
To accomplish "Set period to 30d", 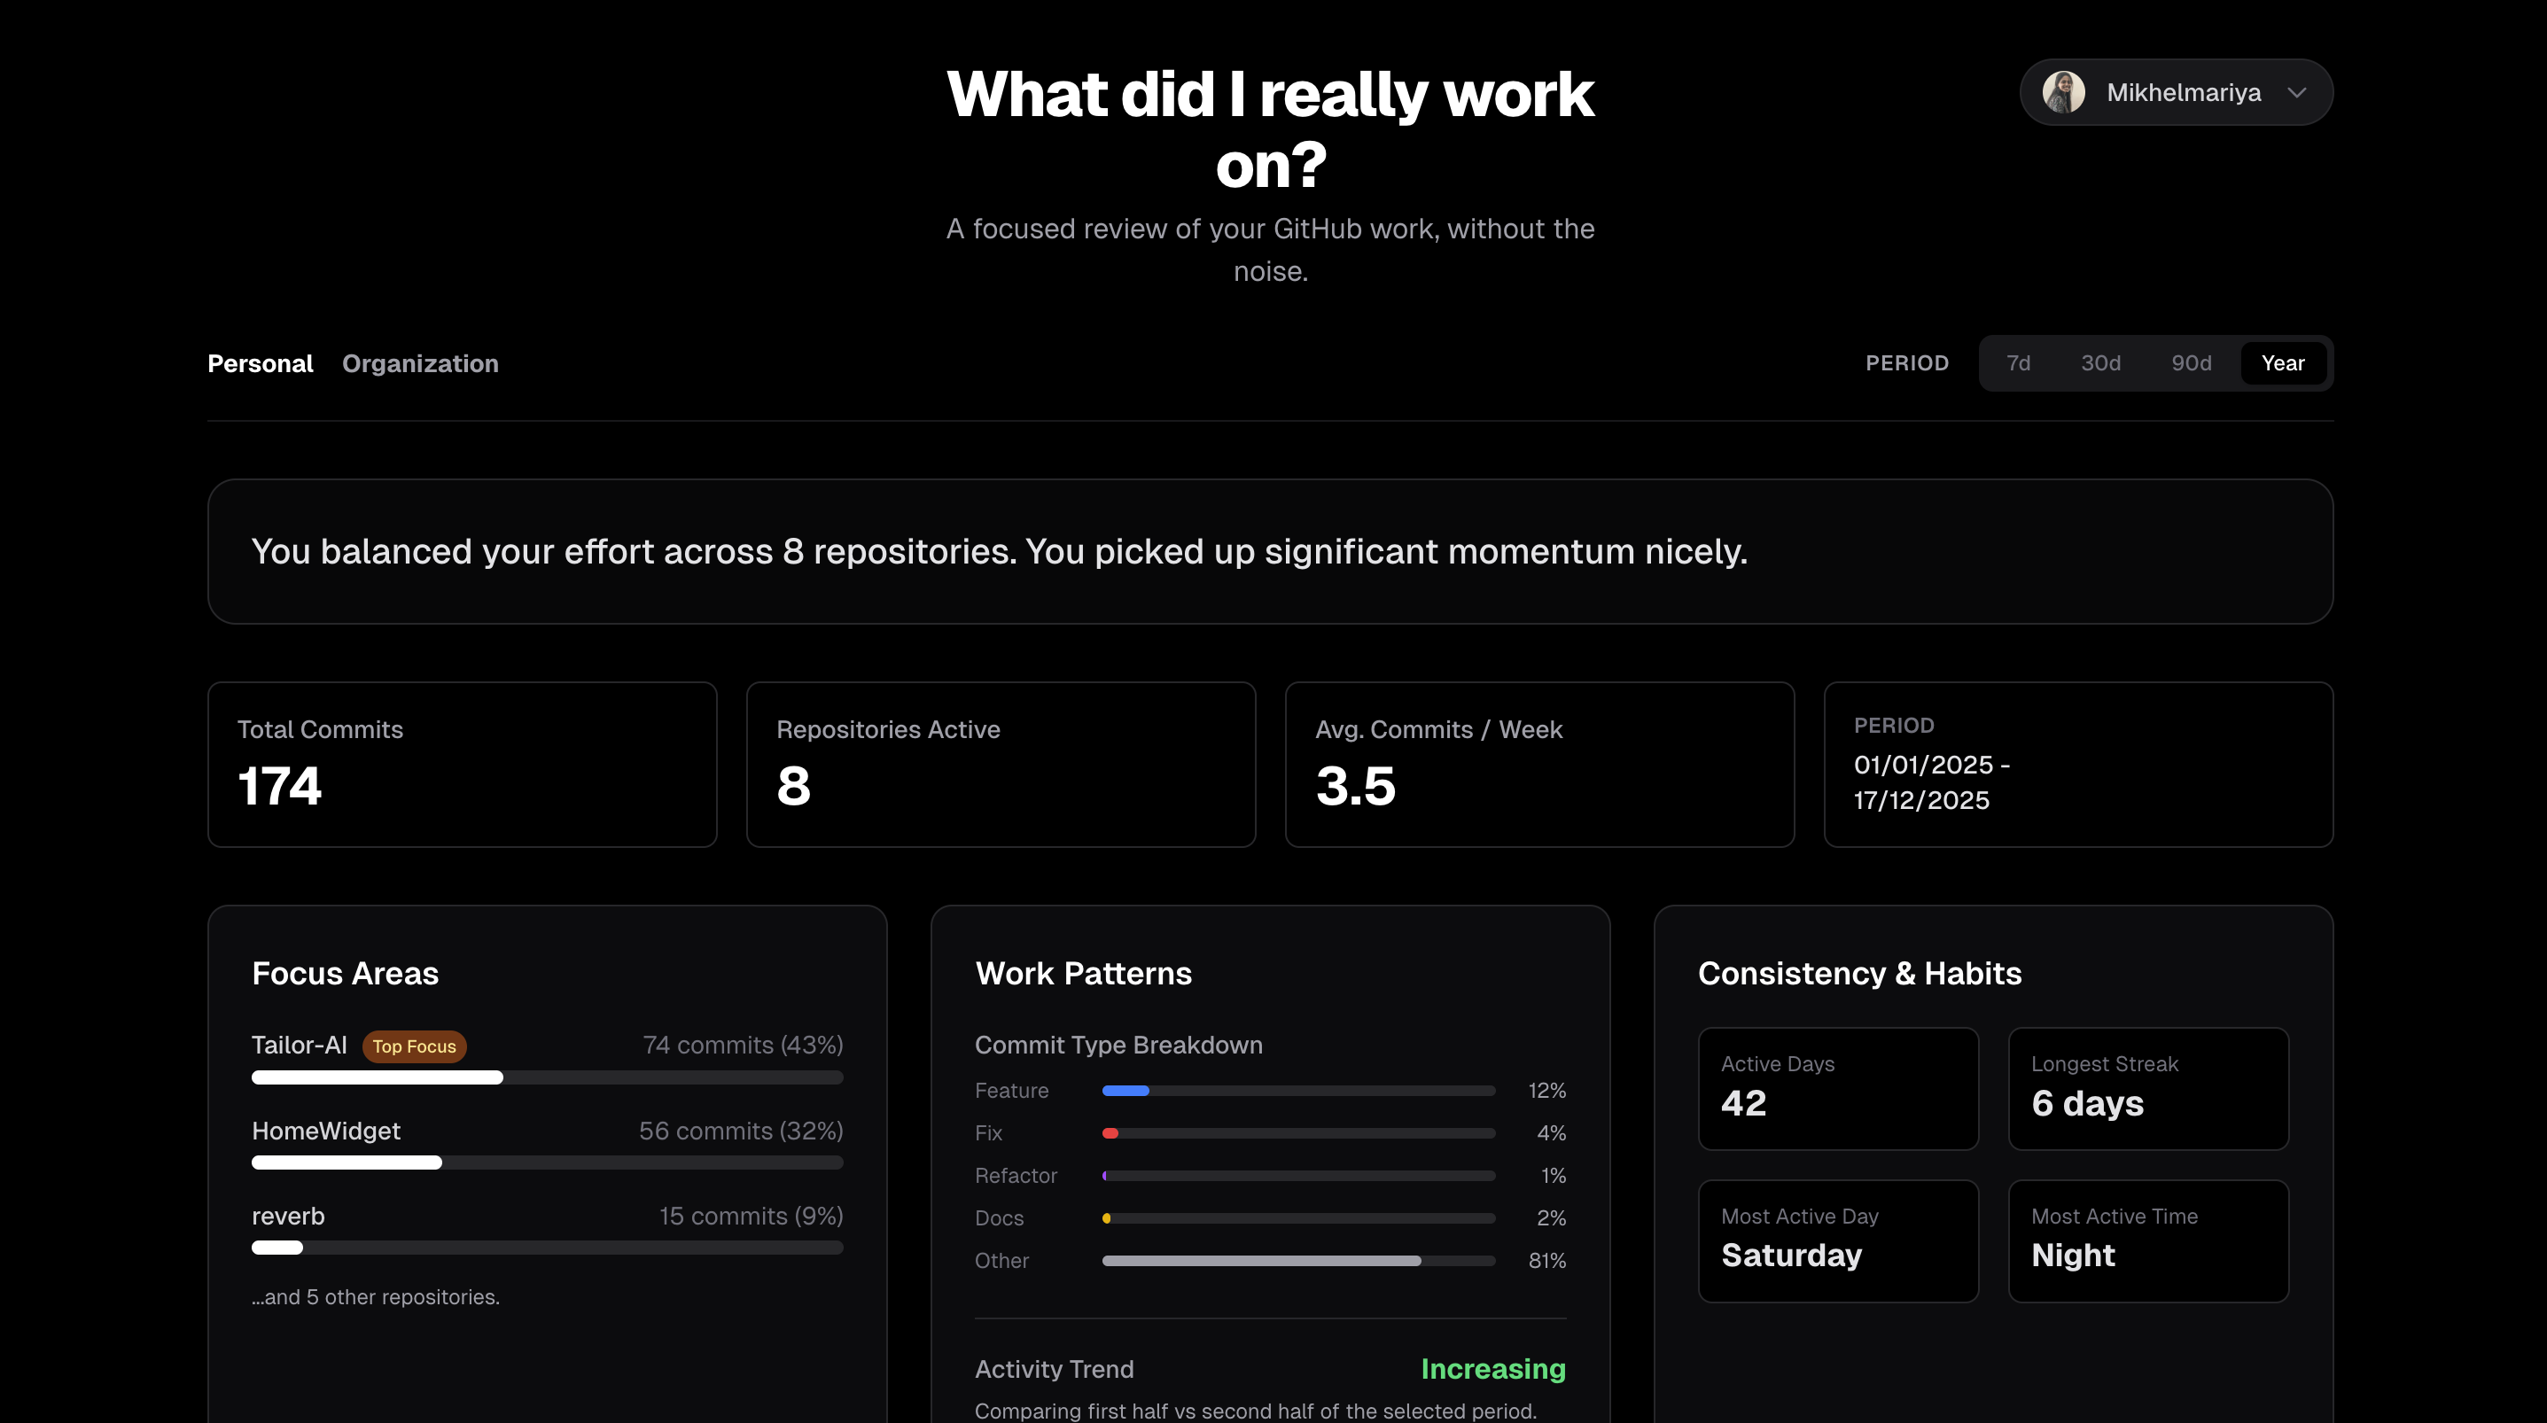I will 2100,364.
